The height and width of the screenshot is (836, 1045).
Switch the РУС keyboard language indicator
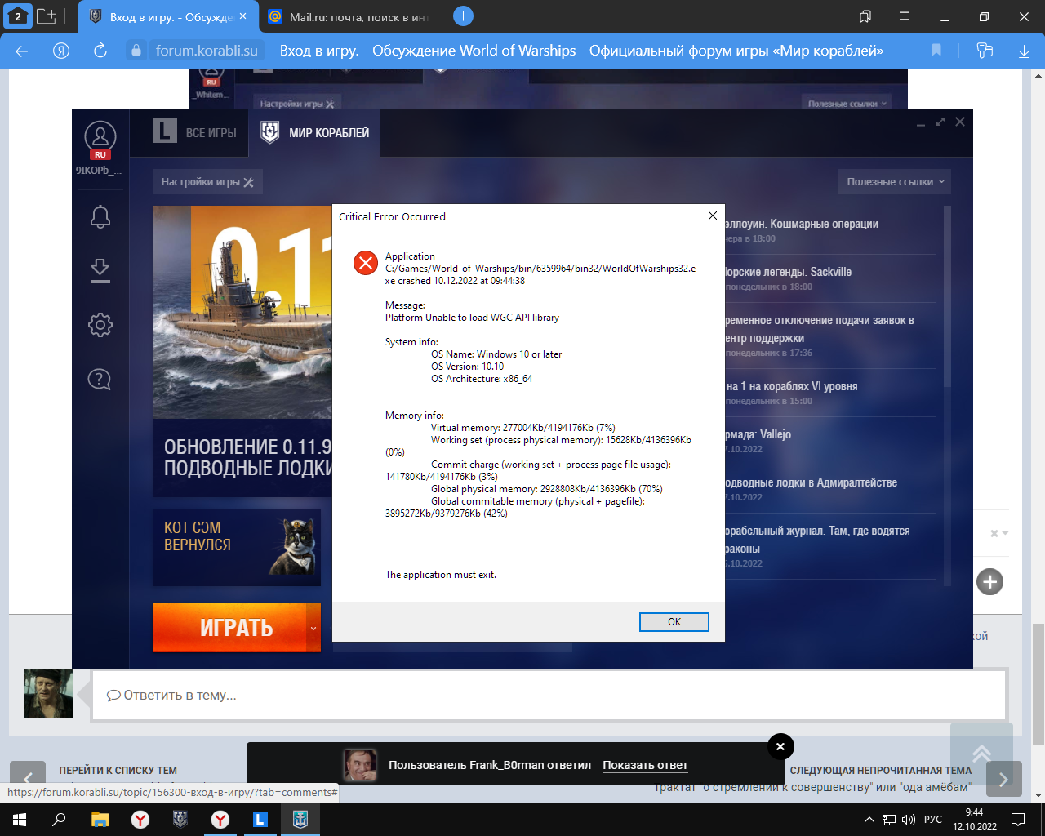pyautogui.click(x=933, y=820)
